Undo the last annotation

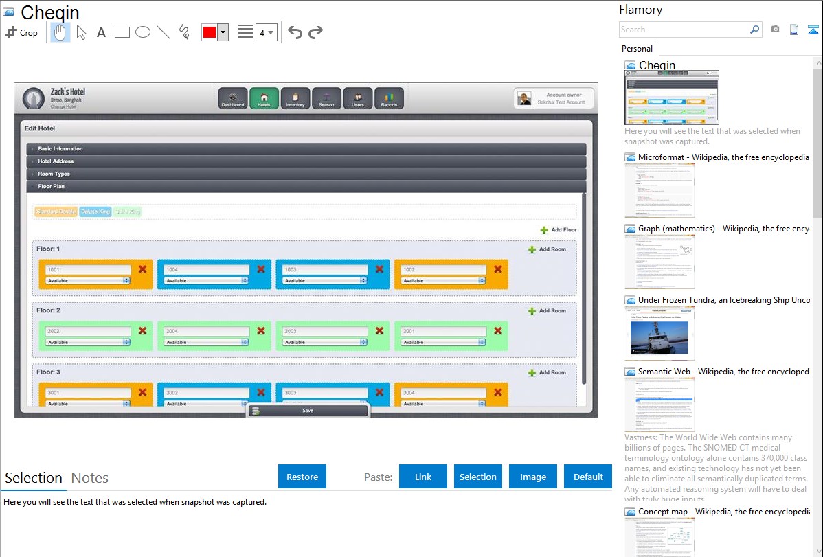(x=295, y=32)
